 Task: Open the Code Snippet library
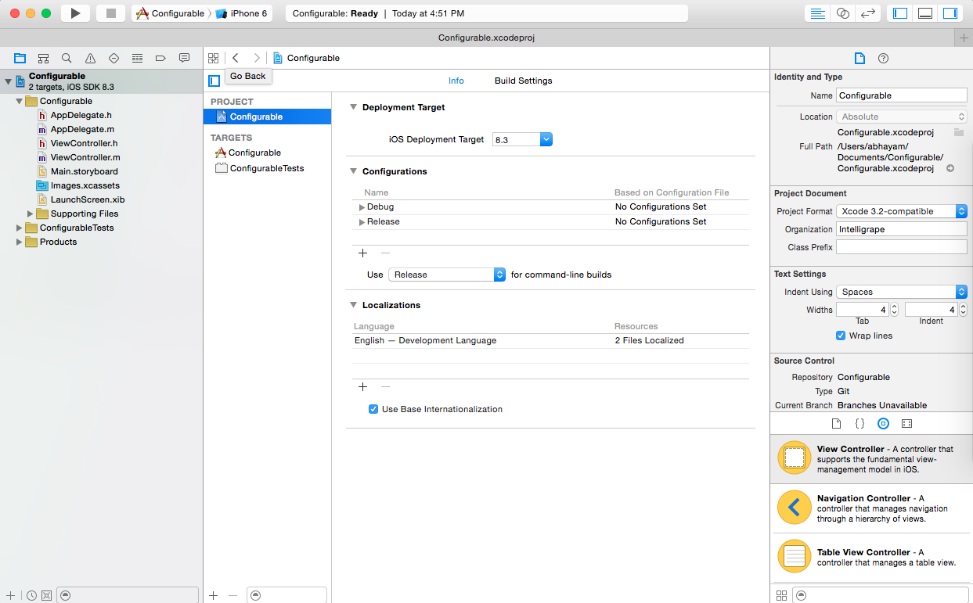[x=859, y=423]
